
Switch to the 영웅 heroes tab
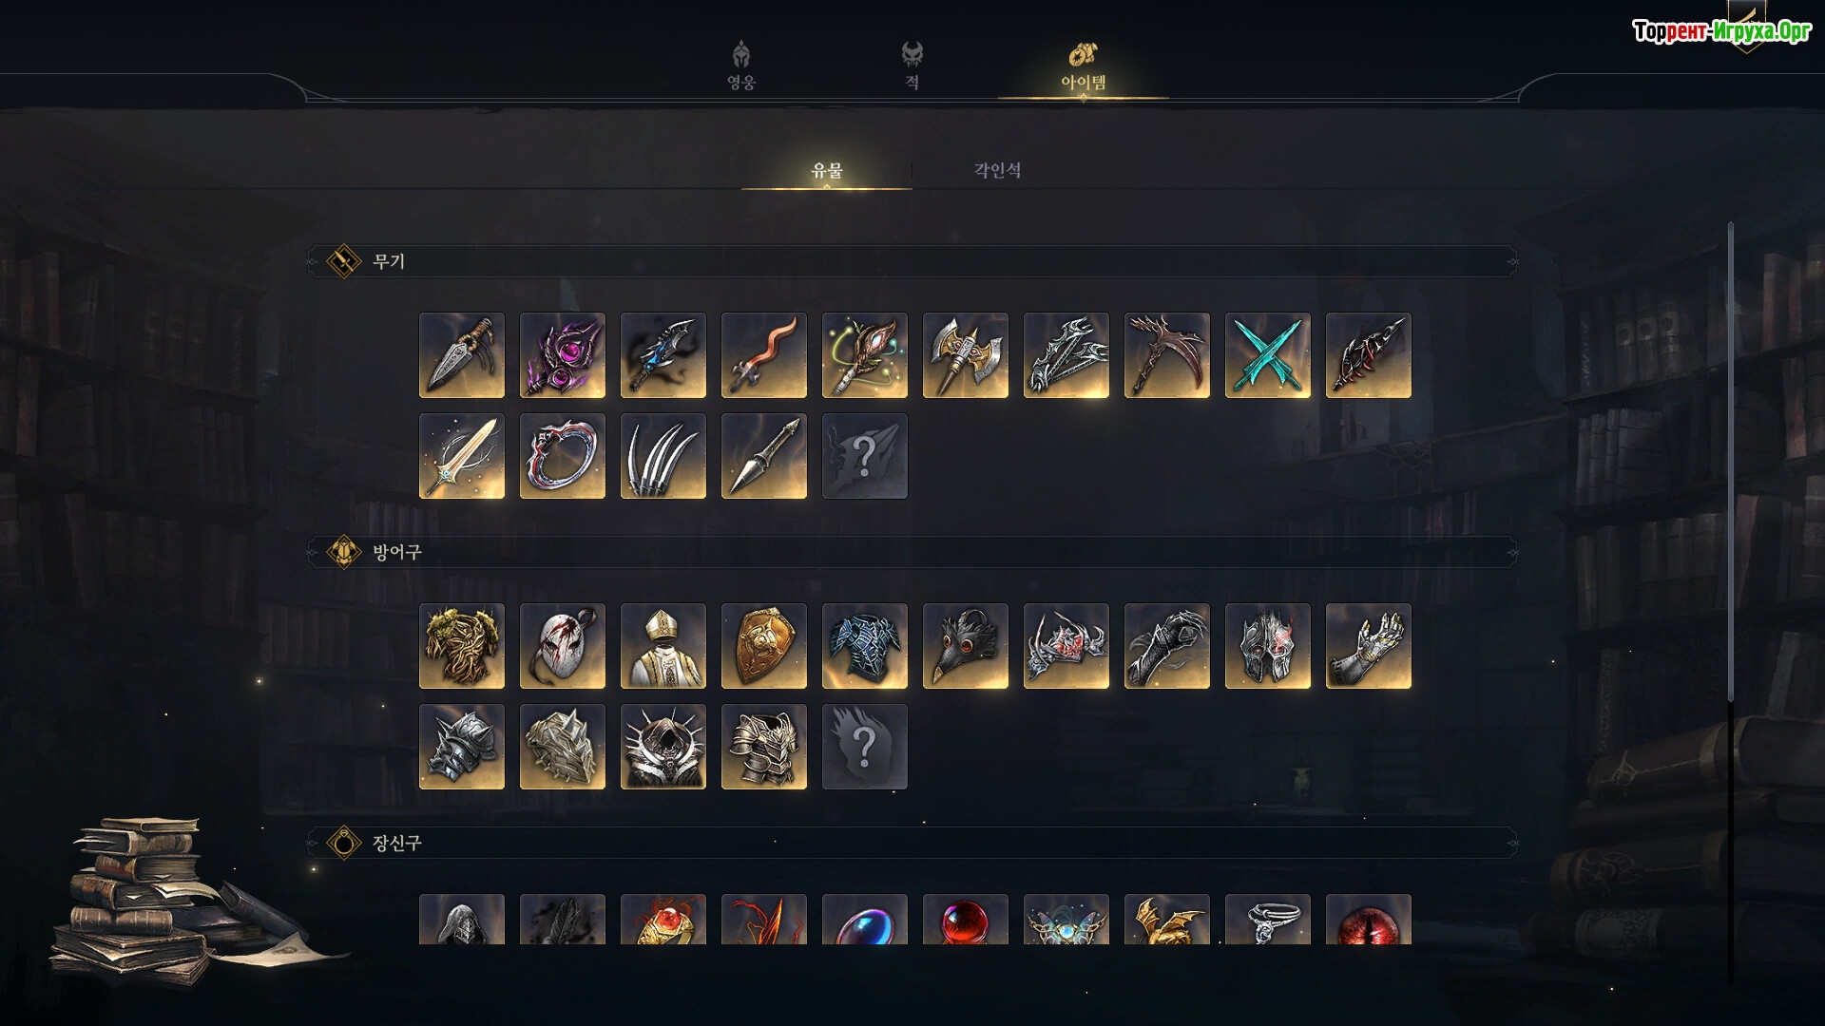741,66
